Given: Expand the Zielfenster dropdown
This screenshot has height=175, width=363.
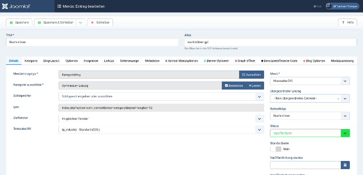Looking at the screenshot, I should [x=260, y=119].
